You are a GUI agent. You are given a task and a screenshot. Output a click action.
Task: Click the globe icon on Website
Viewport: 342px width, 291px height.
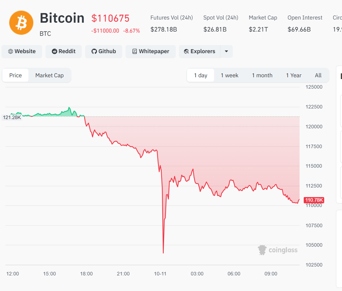pyautogui.click(x=11, y=51)
